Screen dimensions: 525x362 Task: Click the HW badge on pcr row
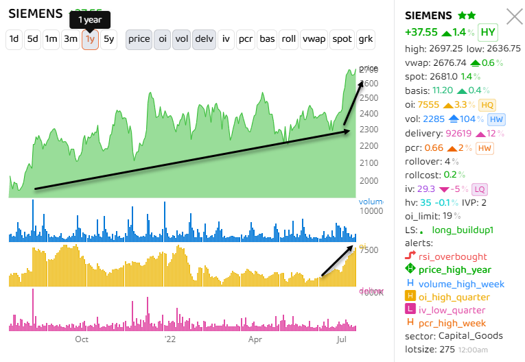point(485,148)
